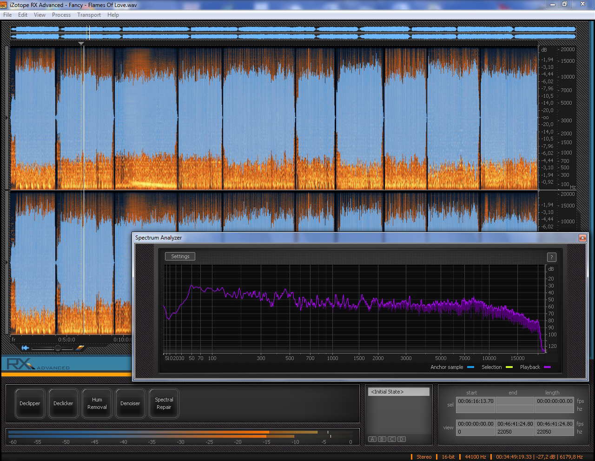Open the Hum Removal module

pyautogui.click(x=97, y=403)
